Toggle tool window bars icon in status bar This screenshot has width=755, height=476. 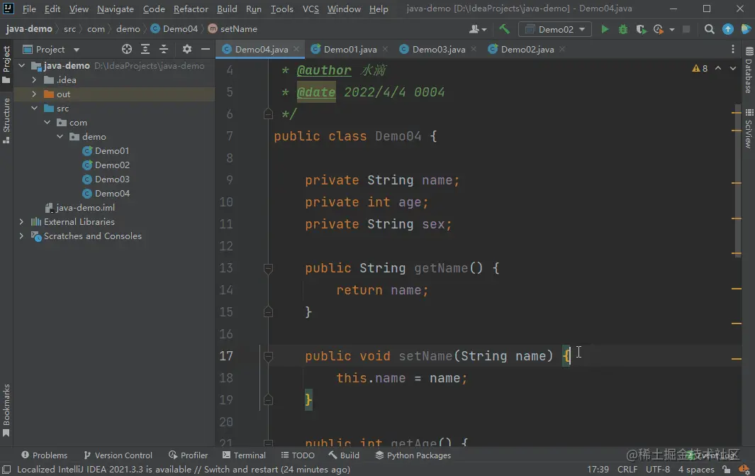tap(6, 469)
